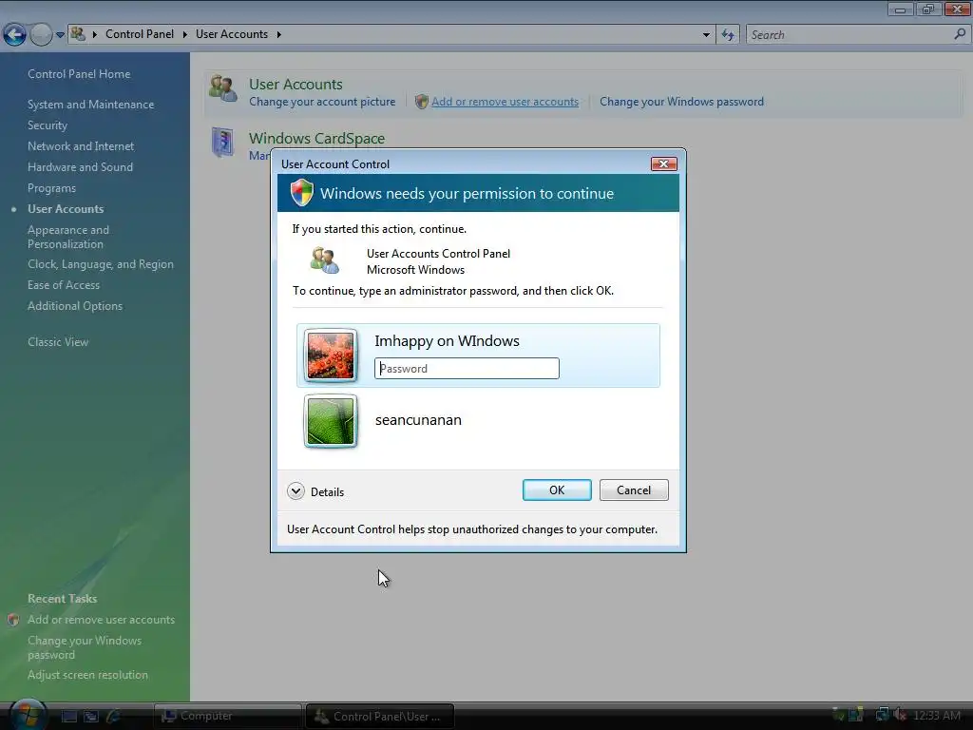Click recent task Add or remove user accounts

pyautogui.click(x=101, y=620)
